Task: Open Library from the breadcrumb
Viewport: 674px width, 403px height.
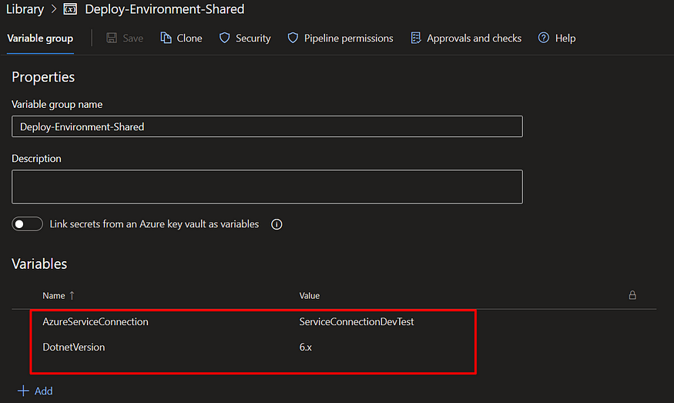Action: click(x=25, y=9)
